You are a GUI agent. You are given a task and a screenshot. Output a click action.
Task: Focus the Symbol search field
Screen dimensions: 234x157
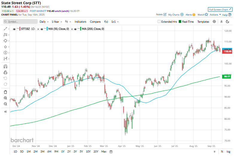20,21
